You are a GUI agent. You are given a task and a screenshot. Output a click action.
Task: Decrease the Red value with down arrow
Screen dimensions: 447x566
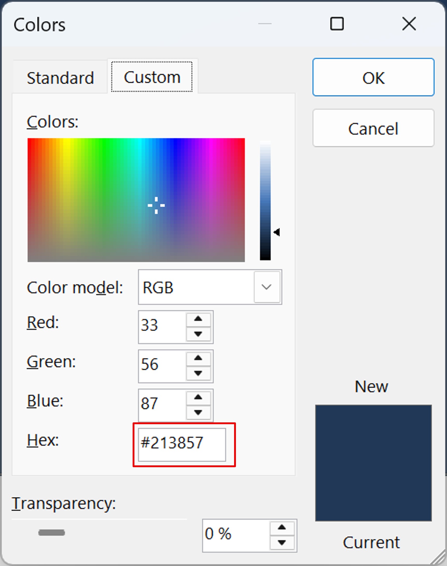click(198, 334)
